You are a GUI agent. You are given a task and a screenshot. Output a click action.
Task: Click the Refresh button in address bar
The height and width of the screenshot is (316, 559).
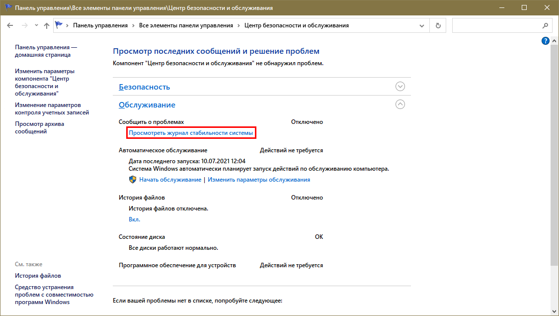[438, 25]
